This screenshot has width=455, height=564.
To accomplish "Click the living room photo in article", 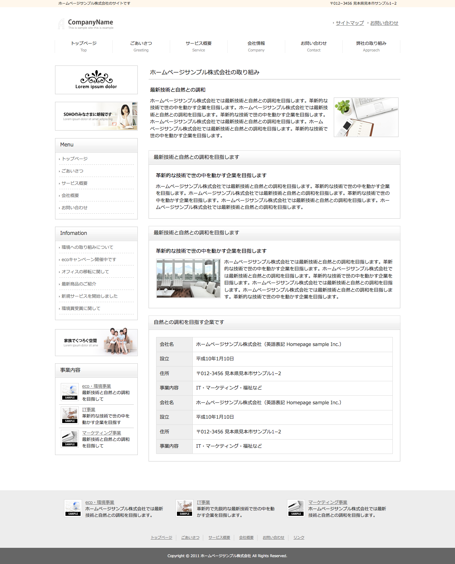I will click(x=188, y=278).
